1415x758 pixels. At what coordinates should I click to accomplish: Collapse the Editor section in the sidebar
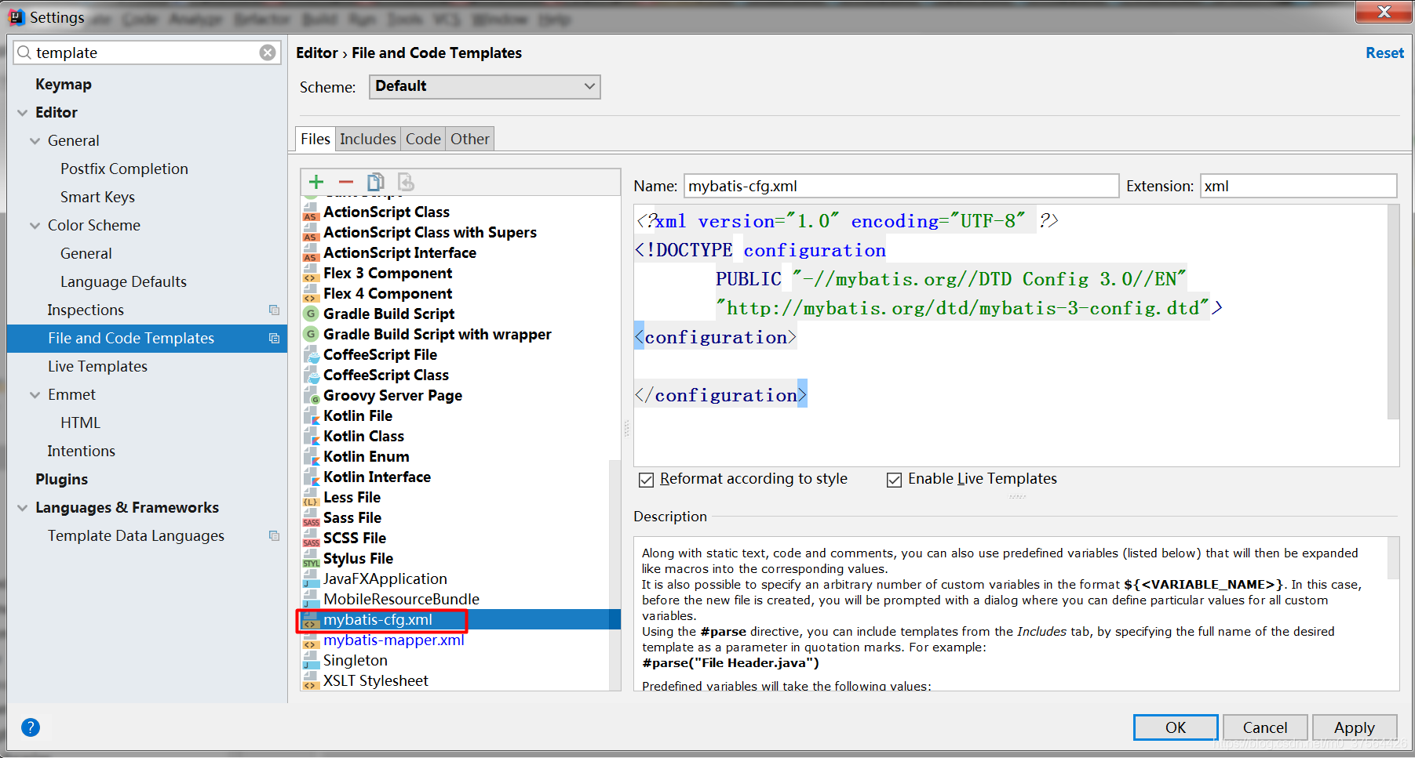point(22,112)
